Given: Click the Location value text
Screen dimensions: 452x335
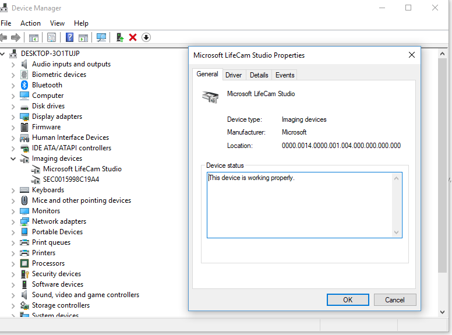Looking at the screenshot, I should click(341, 146).
